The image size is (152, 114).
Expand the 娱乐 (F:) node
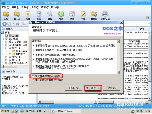coord(6,60)
